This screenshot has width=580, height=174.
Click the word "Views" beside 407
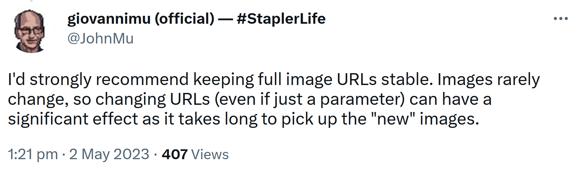click(210, 154)
